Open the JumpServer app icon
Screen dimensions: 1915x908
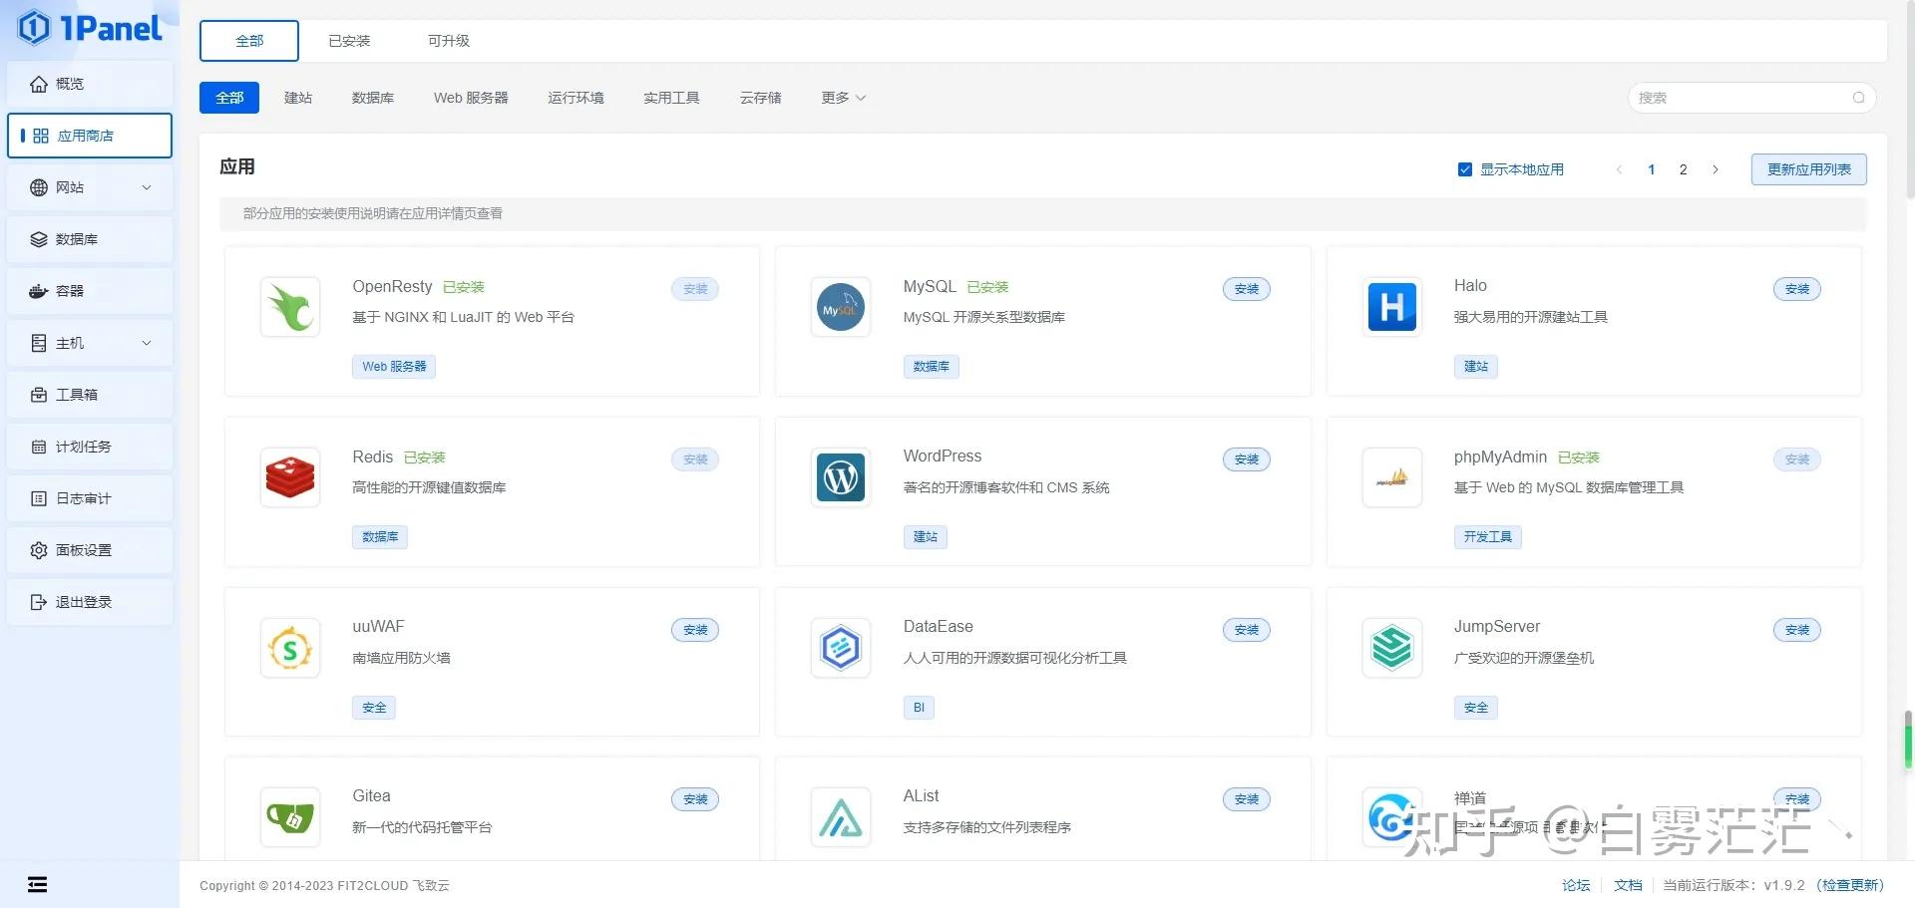click(1392, 648)
